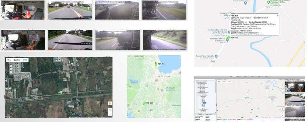Open the second-row driver cabin camera thumbnail
The height and width of the screenshot is (122, 307).
[23, 40]
